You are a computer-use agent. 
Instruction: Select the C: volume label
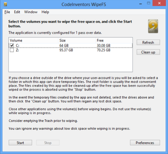[18, 45]
